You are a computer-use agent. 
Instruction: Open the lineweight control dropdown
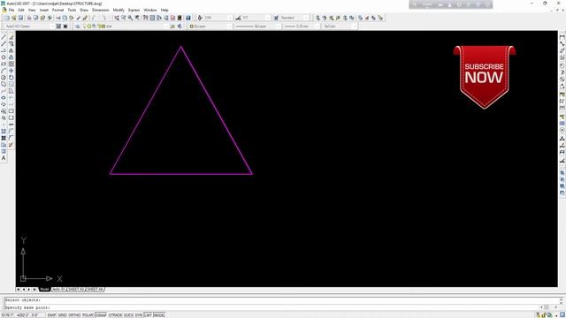pos(301,26)
